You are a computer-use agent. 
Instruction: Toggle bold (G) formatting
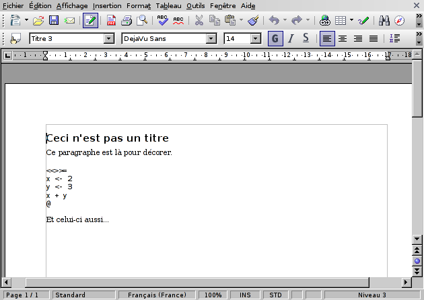coord(275,38)
